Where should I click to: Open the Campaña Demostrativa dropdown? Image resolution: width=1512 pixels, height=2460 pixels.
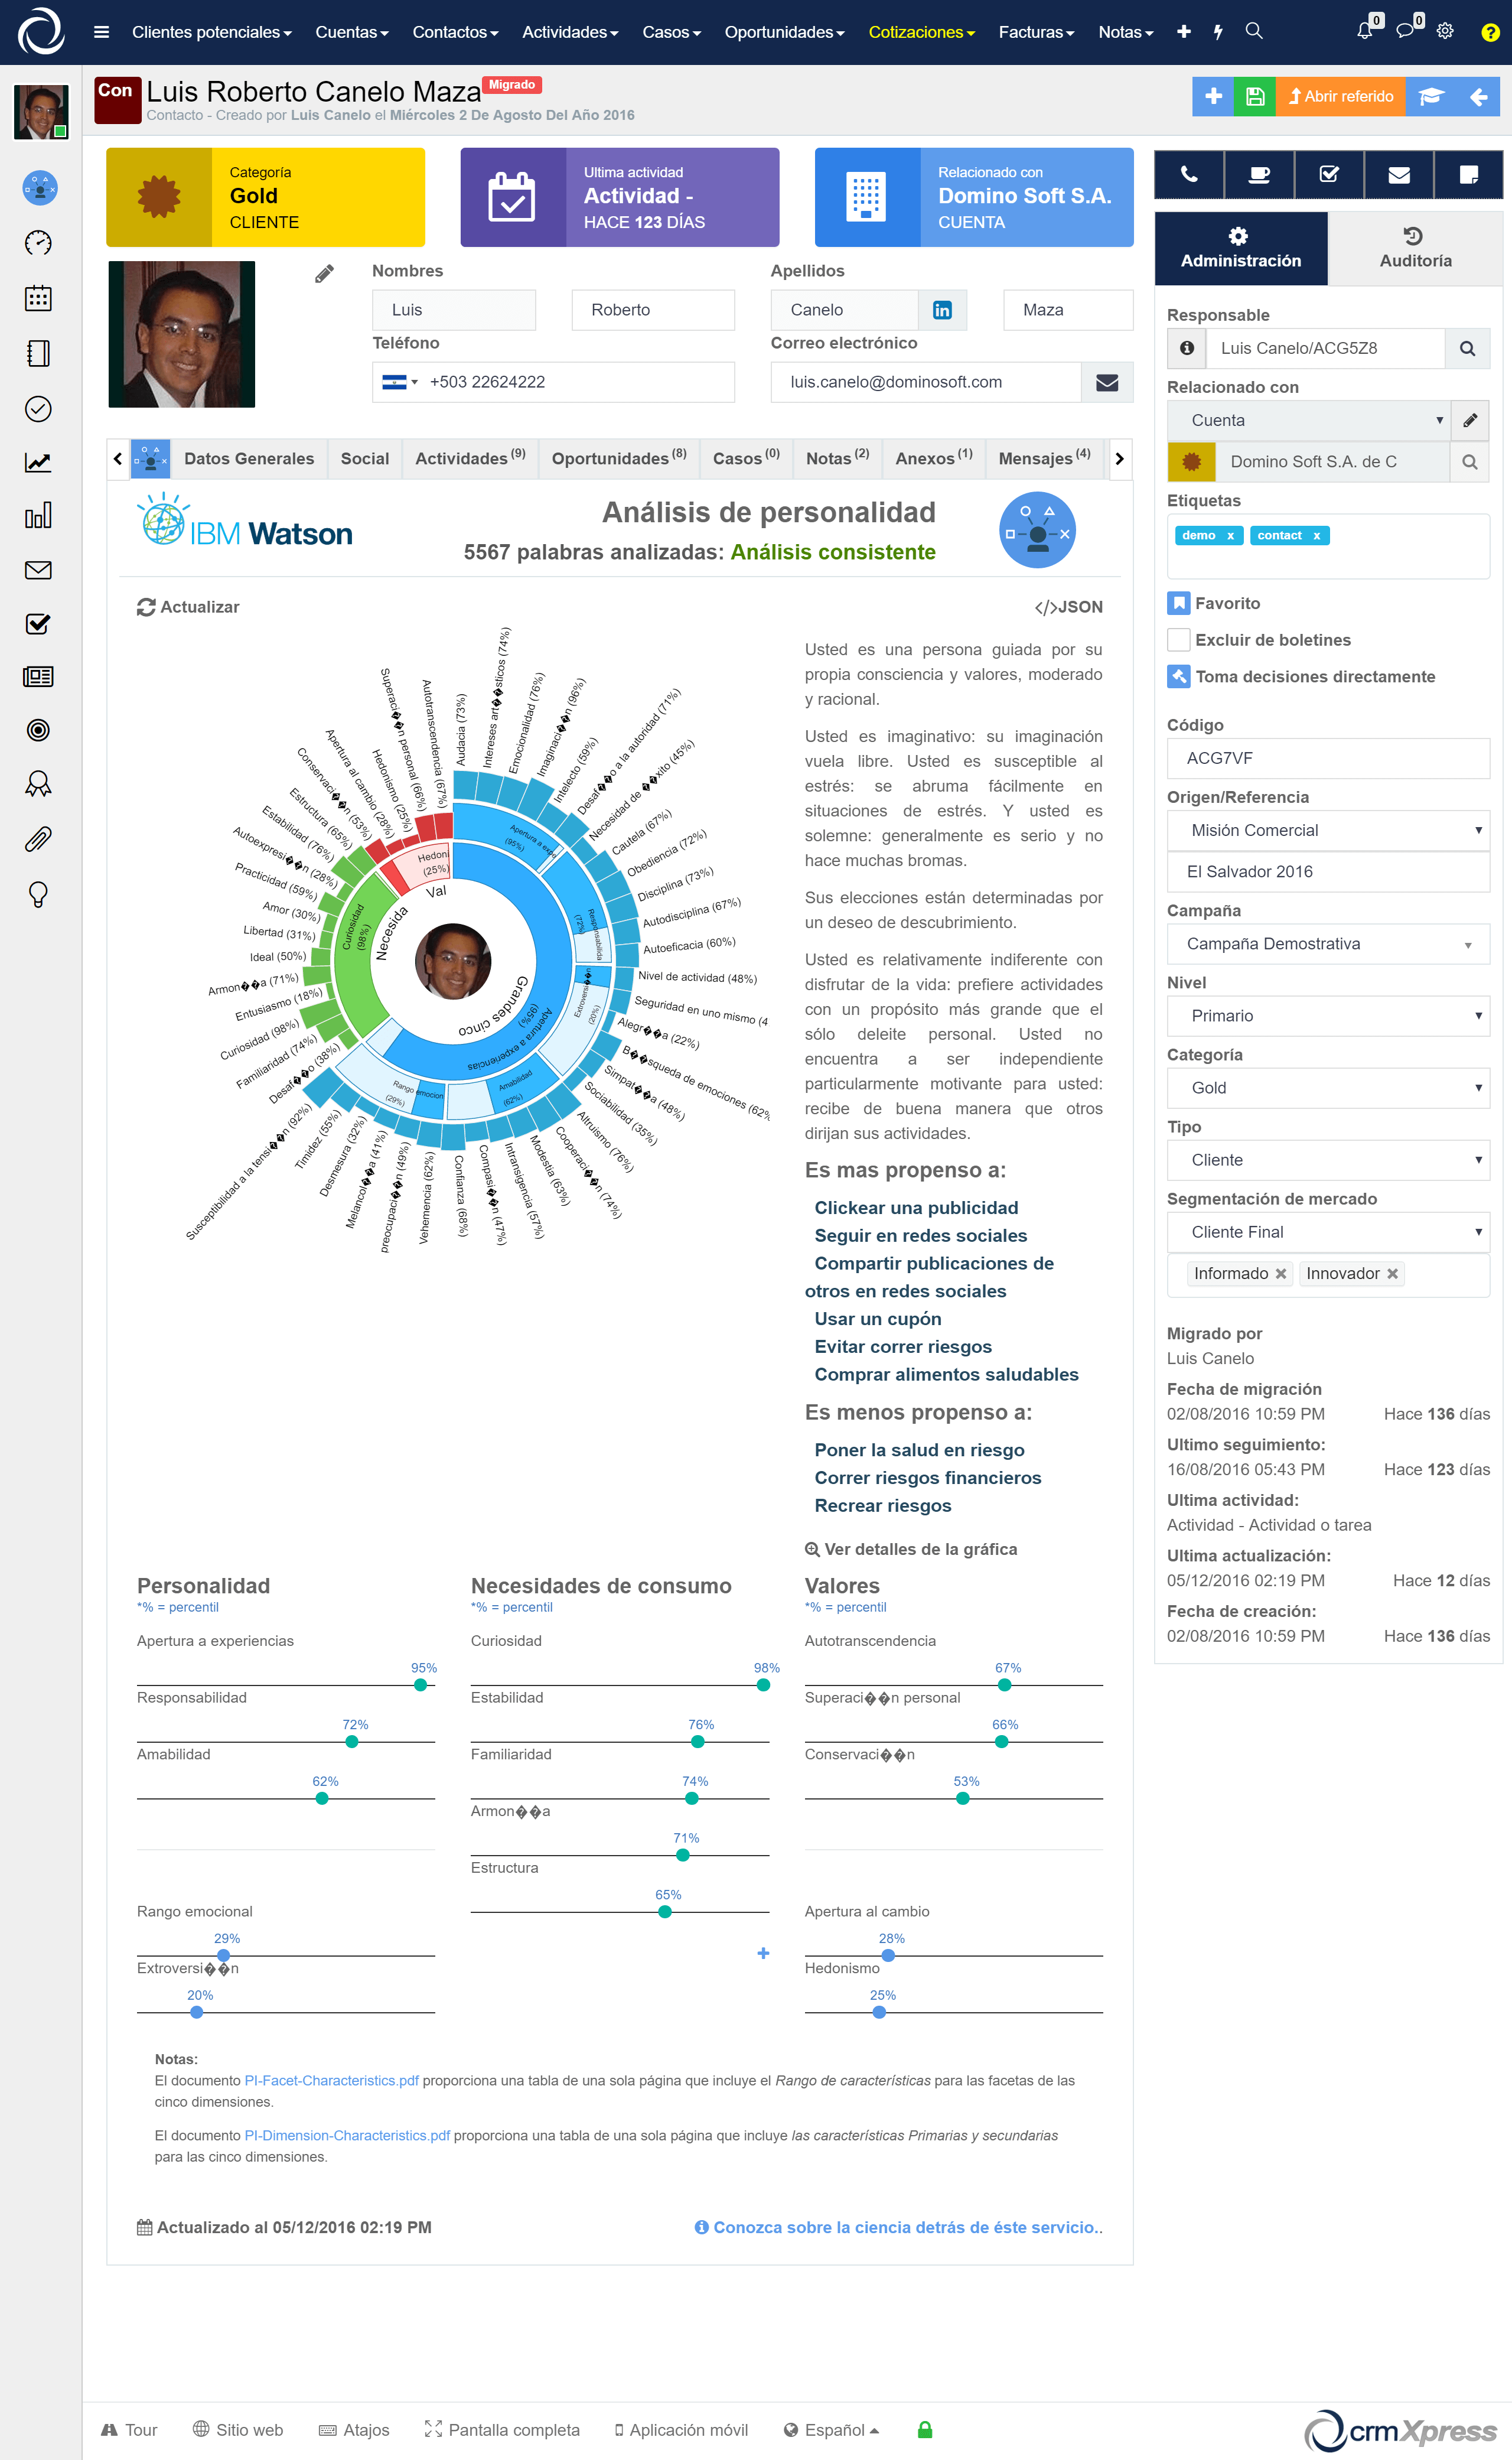(x=1328, y=943)
